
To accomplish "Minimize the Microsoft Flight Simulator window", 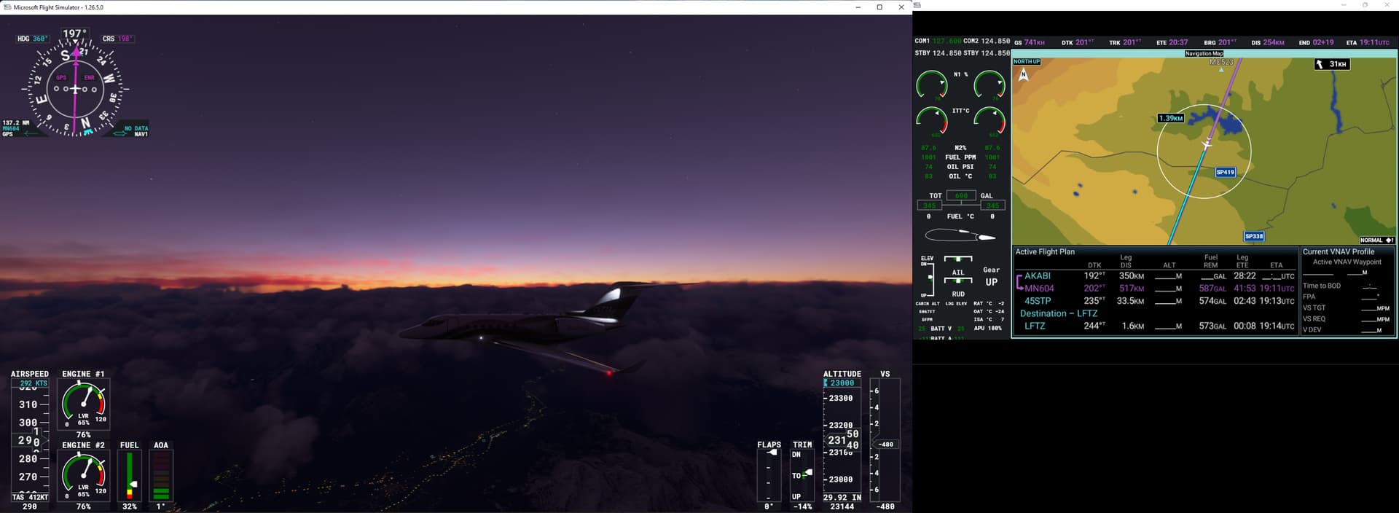I will 858,7.
